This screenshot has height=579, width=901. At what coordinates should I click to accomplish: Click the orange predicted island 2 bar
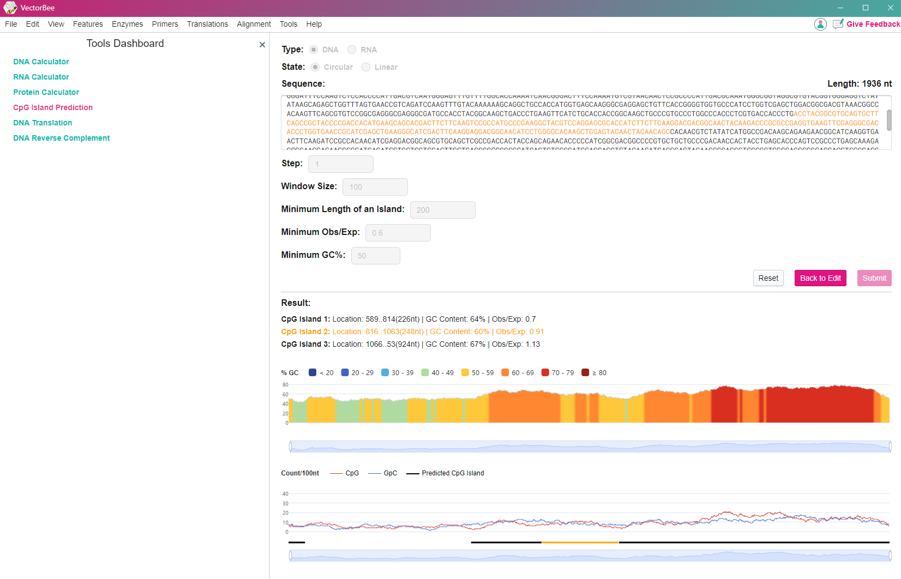pos(580,542)
